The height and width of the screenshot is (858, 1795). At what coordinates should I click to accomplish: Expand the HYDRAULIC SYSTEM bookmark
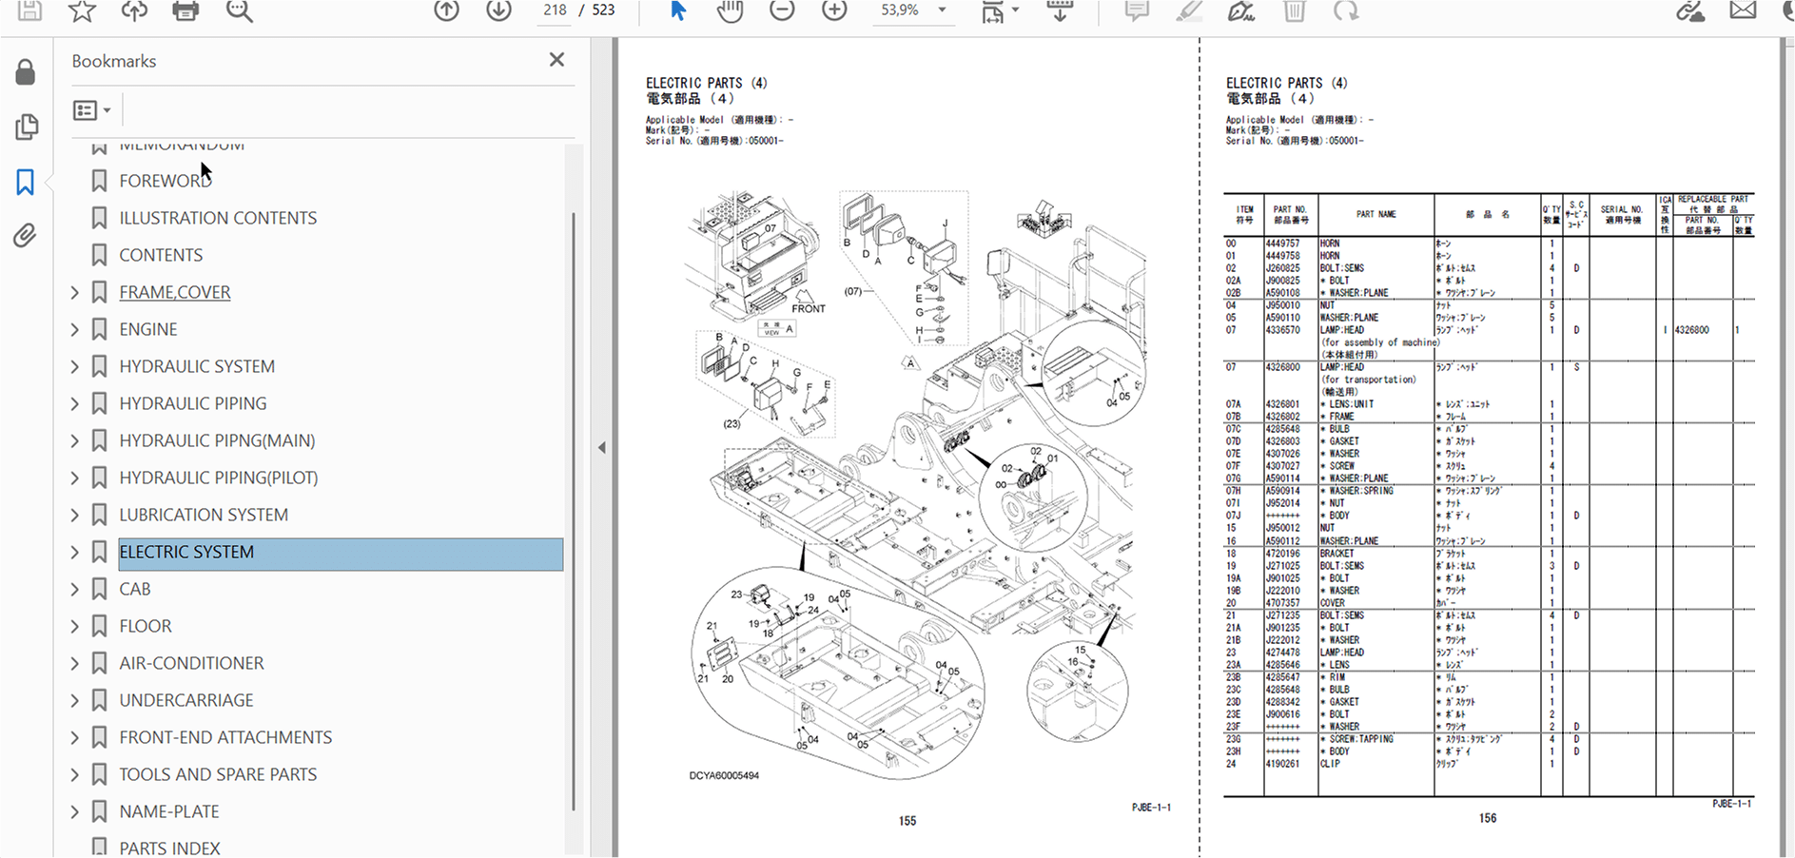coord(75,367)
